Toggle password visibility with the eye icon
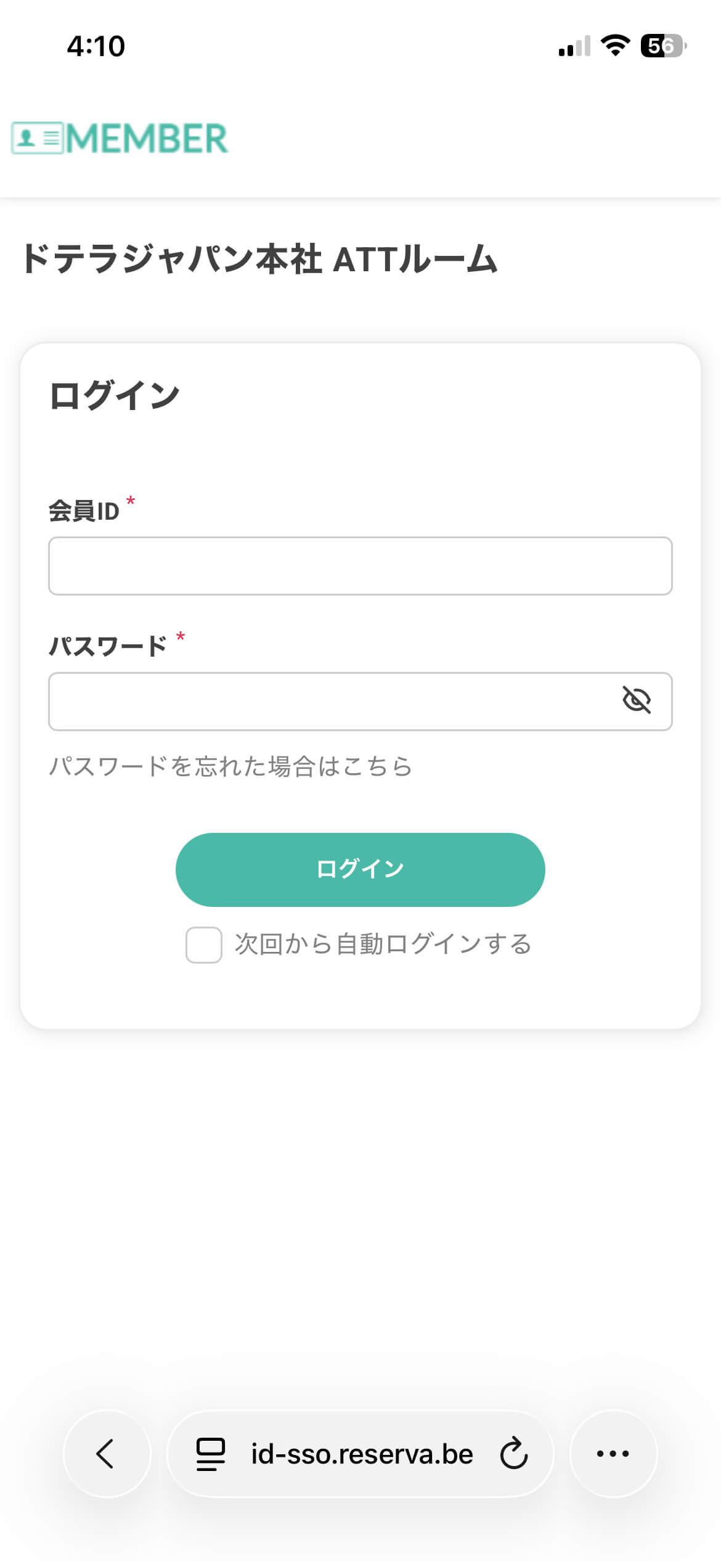This screenshot has width=721, height=1561. point(637,700)
